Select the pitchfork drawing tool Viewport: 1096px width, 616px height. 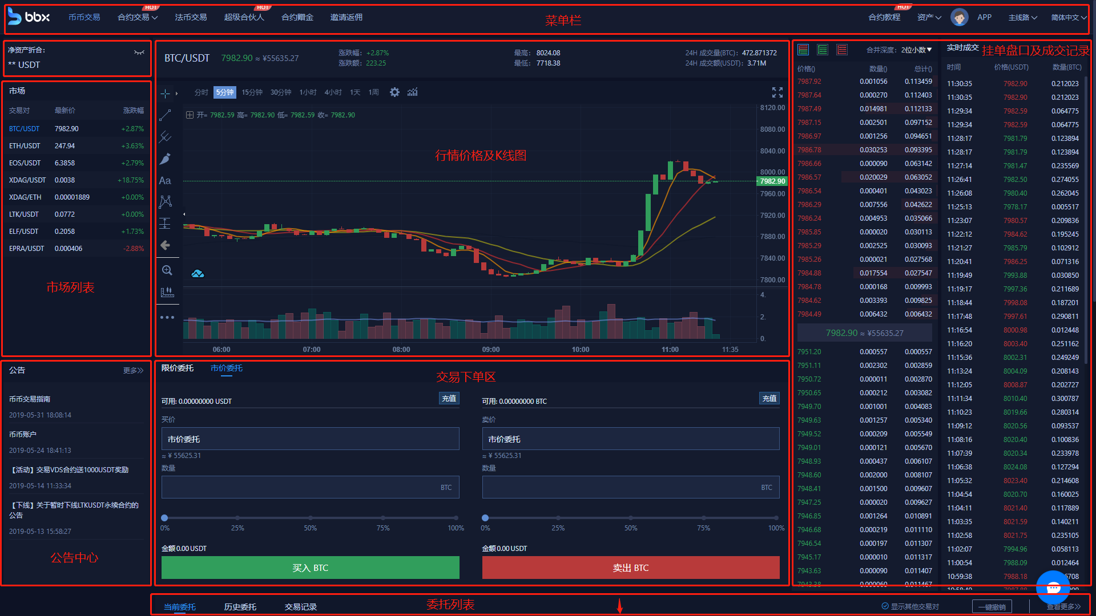pyautogui.click(x=165, y=137)
